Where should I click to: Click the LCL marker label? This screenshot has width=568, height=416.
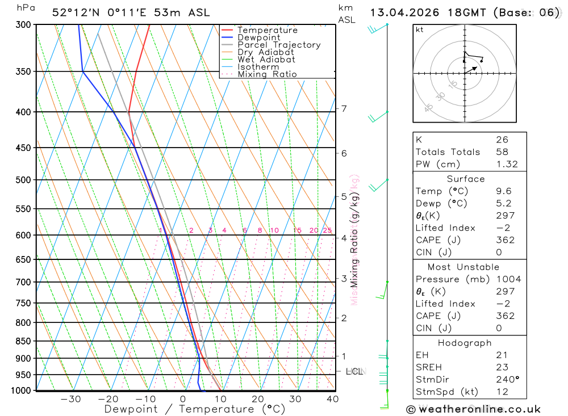click(354, 372)
